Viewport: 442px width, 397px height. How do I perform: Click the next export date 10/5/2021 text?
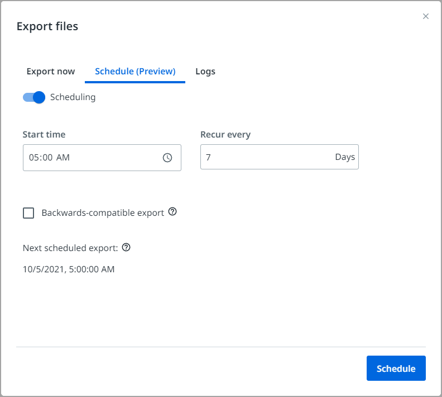pyautogui.click(x=69, y=270)
